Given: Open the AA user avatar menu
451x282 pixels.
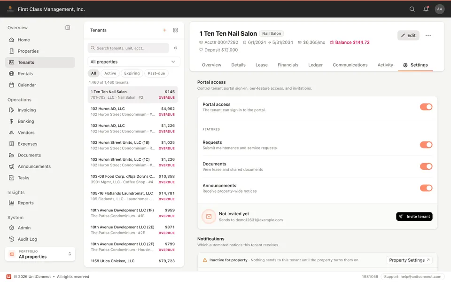Looking at the screenshot, I should coord(440,9).
